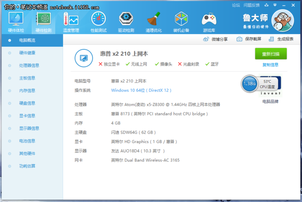Open the 硬件体检 hardware checkup icon
302x202 pixels.
tap(16, 22)
